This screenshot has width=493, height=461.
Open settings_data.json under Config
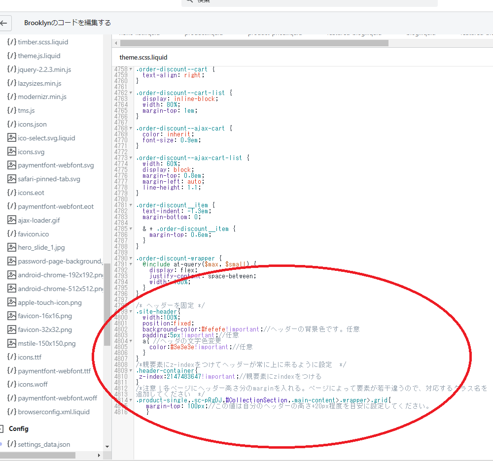(43, 444)
